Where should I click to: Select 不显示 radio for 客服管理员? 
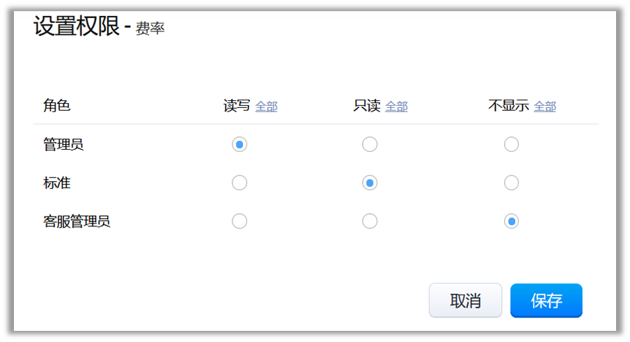click(511, 221)
